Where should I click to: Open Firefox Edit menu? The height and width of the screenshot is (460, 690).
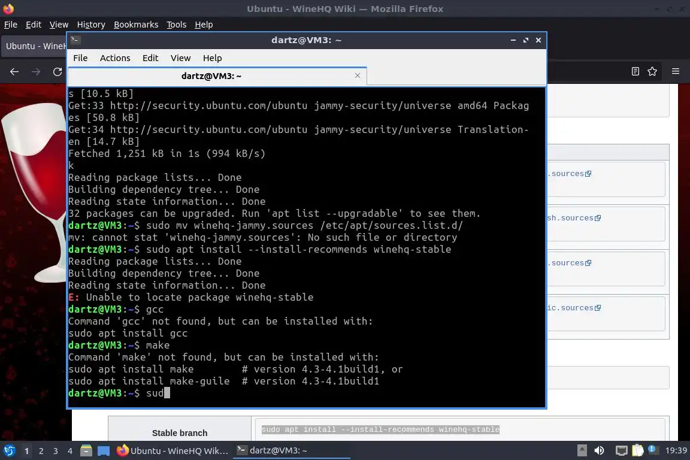tap(34, 25)
